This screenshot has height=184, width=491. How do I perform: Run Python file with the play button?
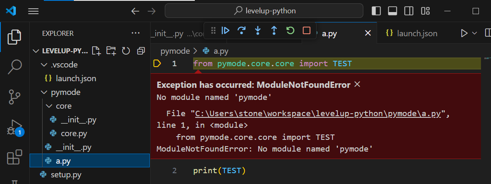click(464, 33)
